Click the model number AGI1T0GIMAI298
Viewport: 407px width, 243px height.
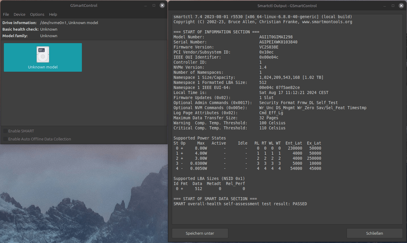(x=276, y=37)
